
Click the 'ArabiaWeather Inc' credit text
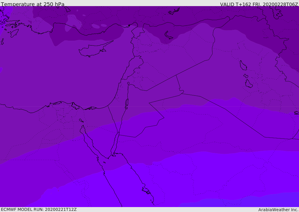pyautogui.click(x=278, y=210)
